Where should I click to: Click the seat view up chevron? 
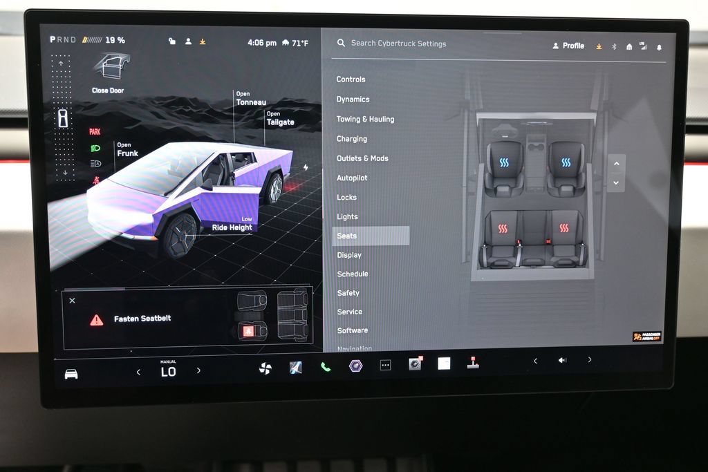pyautogui.click(x=616, y=164)
